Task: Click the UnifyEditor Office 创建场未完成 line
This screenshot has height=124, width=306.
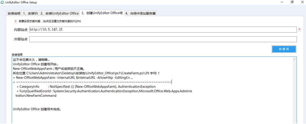Action: tap(37, 109)
